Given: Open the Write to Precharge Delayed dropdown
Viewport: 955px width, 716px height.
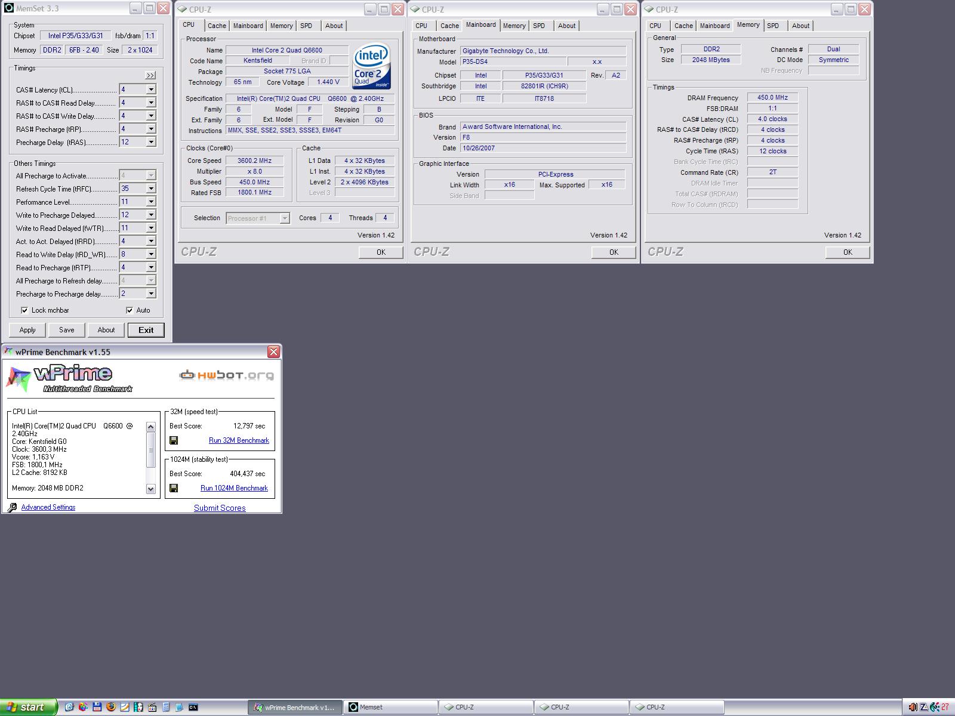Looking at the screenshot, I should [151, 215].
